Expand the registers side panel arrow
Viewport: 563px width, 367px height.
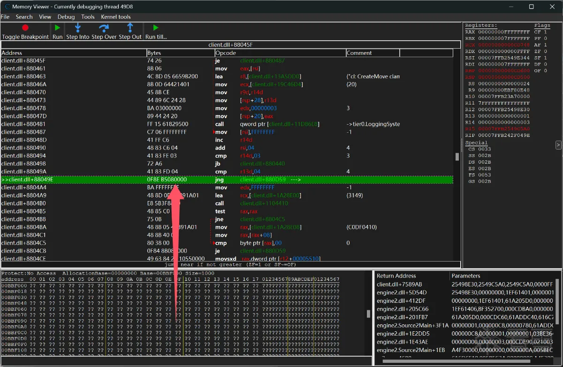coord(558,145)
